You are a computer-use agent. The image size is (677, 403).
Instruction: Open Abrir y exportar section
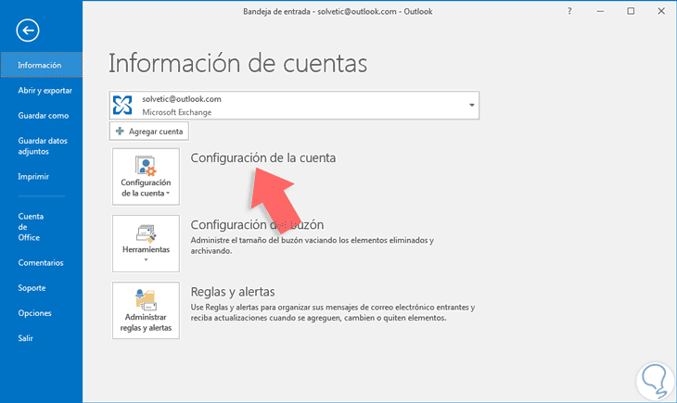[45, 91]
